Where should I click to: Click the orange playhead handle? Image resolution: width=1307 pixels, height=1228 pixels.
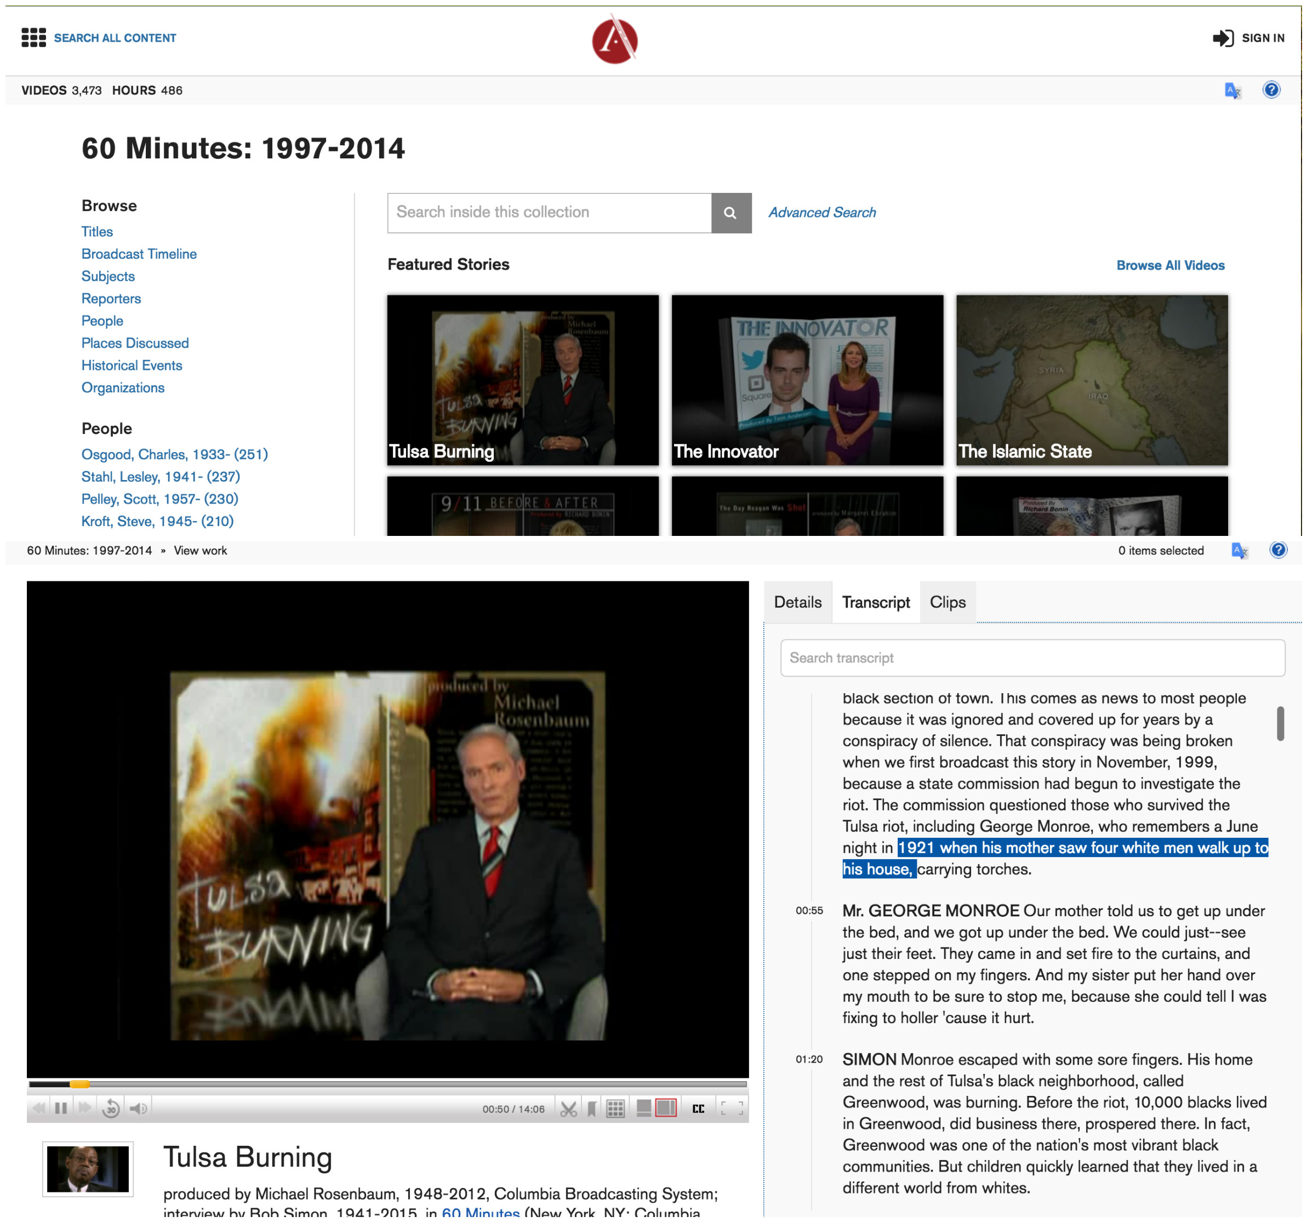tap(79, 1084)
